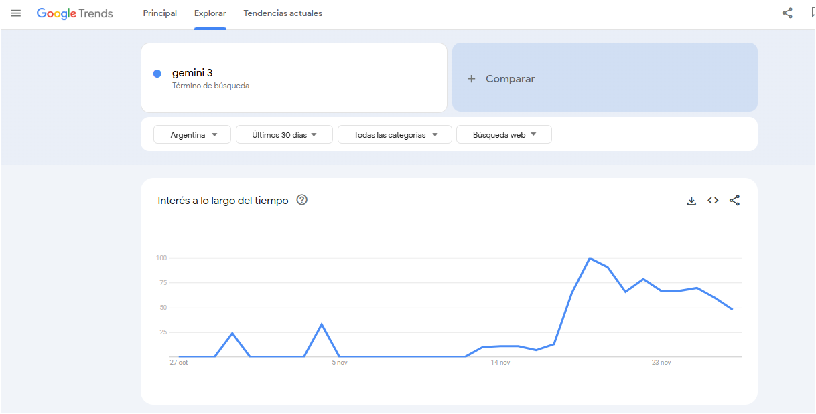This screenshot has width=816, height=414.
Task: Open the Tendencias actuales tab
Action: [283, 13]
